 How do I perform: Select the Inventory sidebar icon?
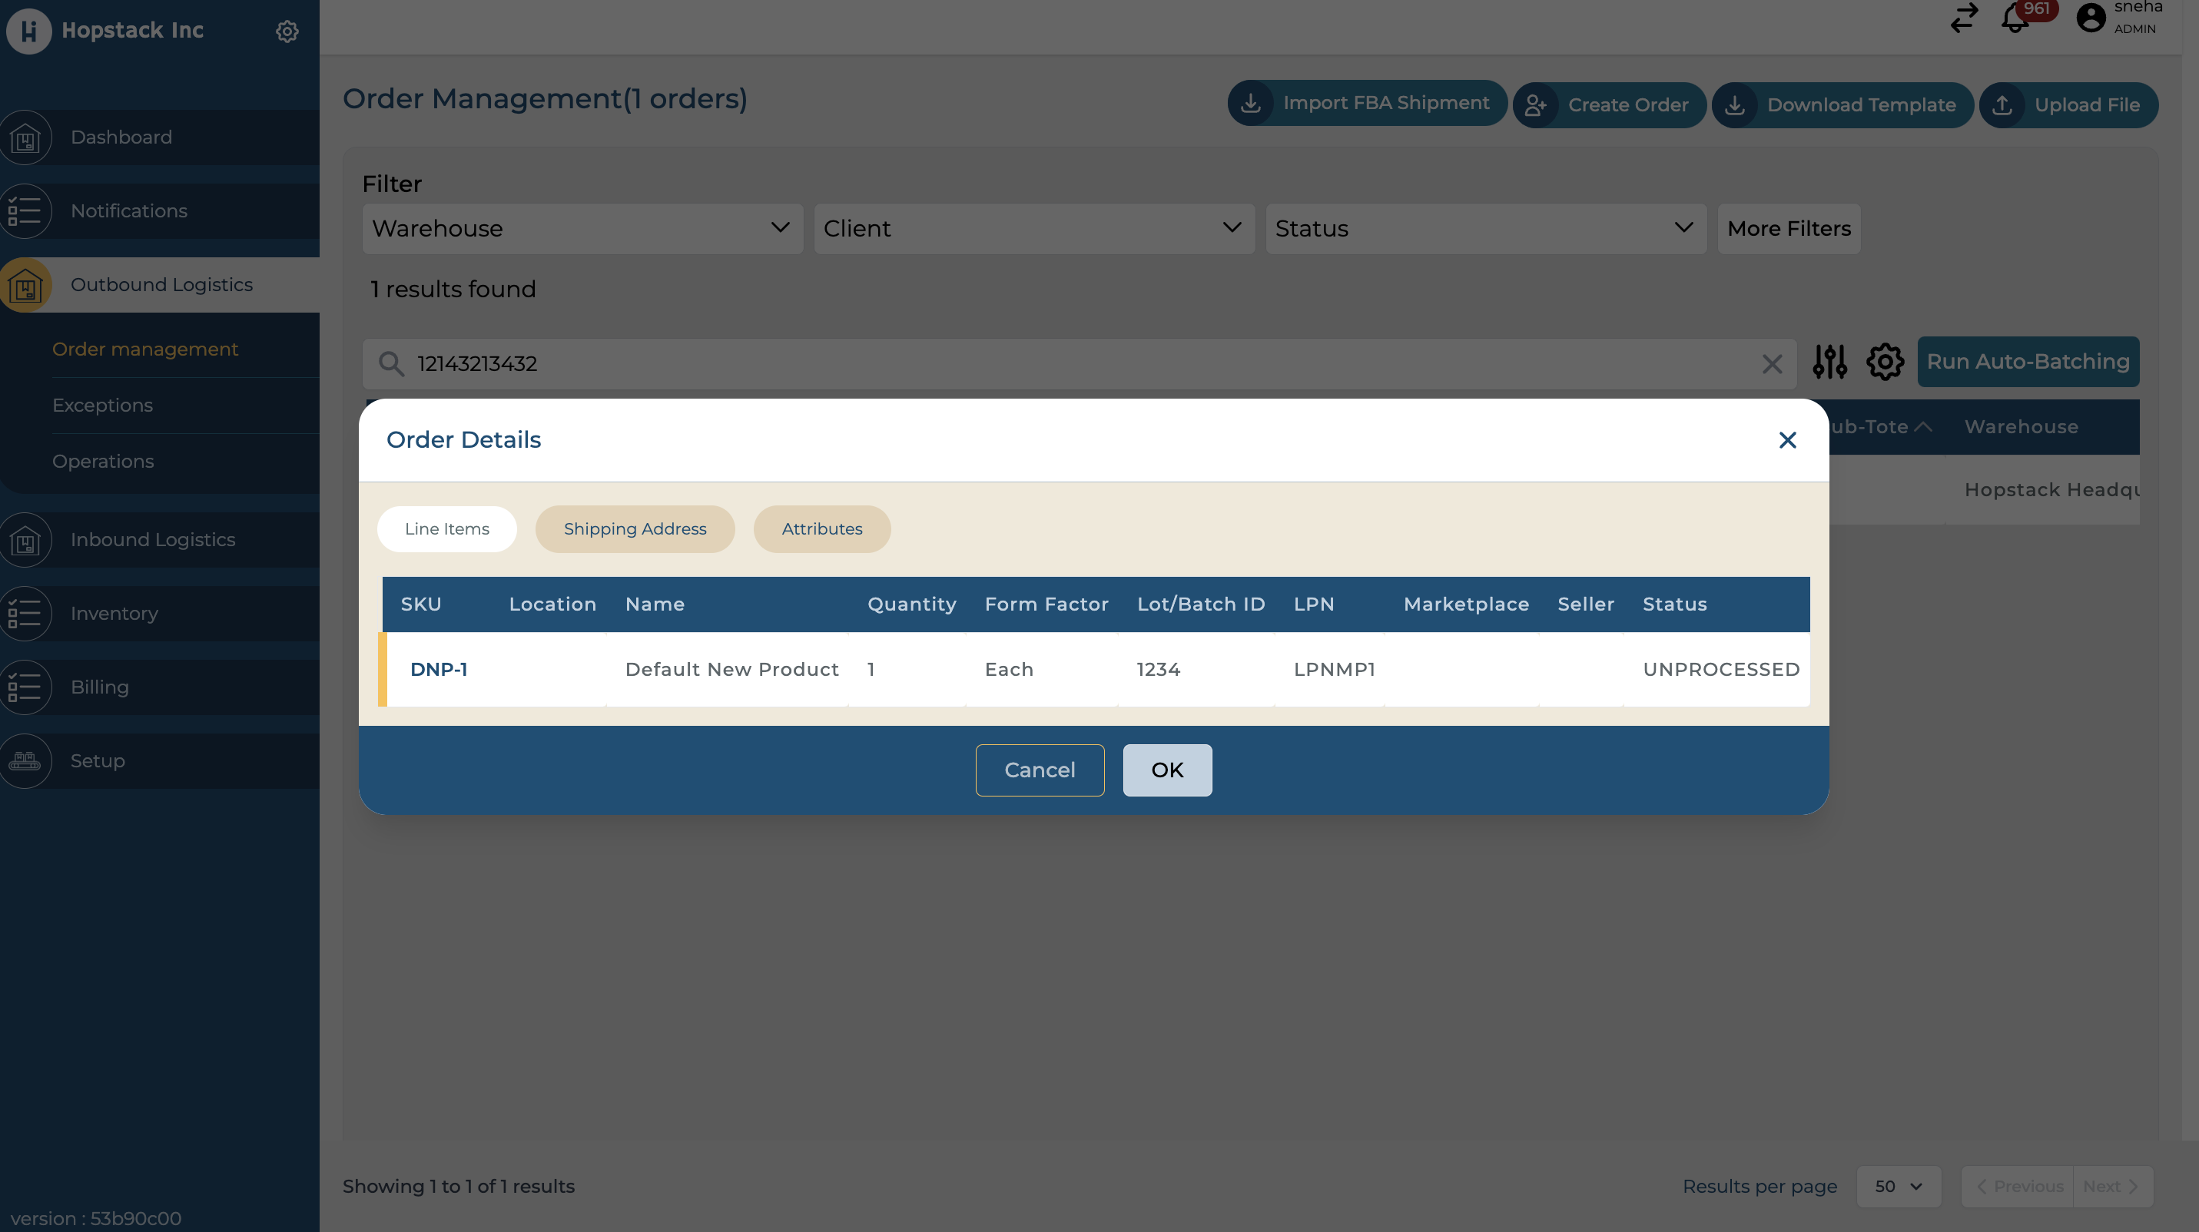pos(25,614)
